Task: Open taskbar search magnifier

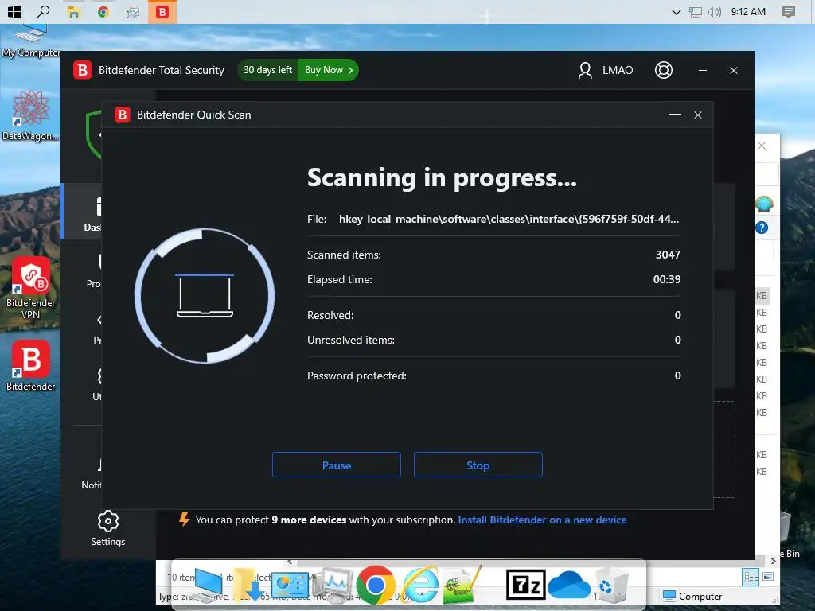Action: pos(43,11)
